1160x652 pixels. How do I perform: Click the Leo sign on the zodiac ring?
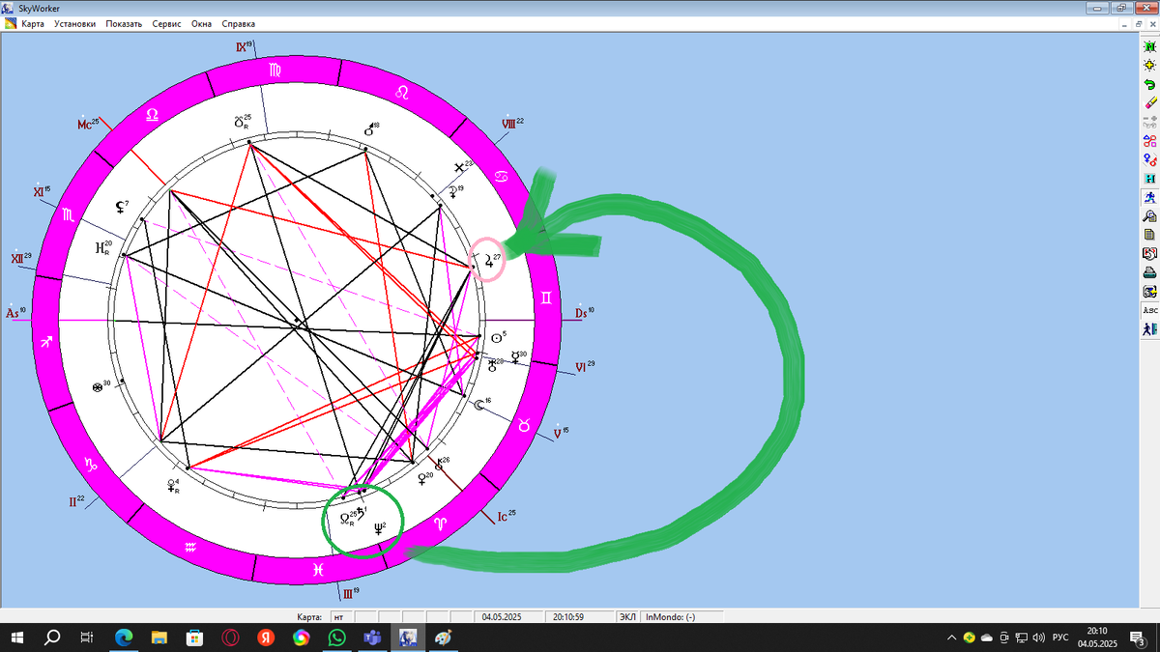402,92
